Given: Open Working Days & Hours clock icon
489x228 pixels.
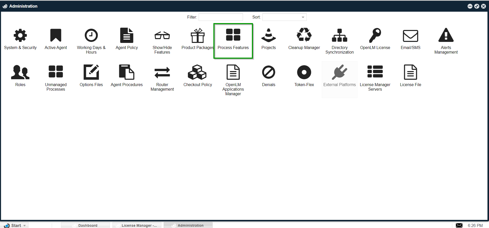Looking at the screenshot, I should point(91,35).
